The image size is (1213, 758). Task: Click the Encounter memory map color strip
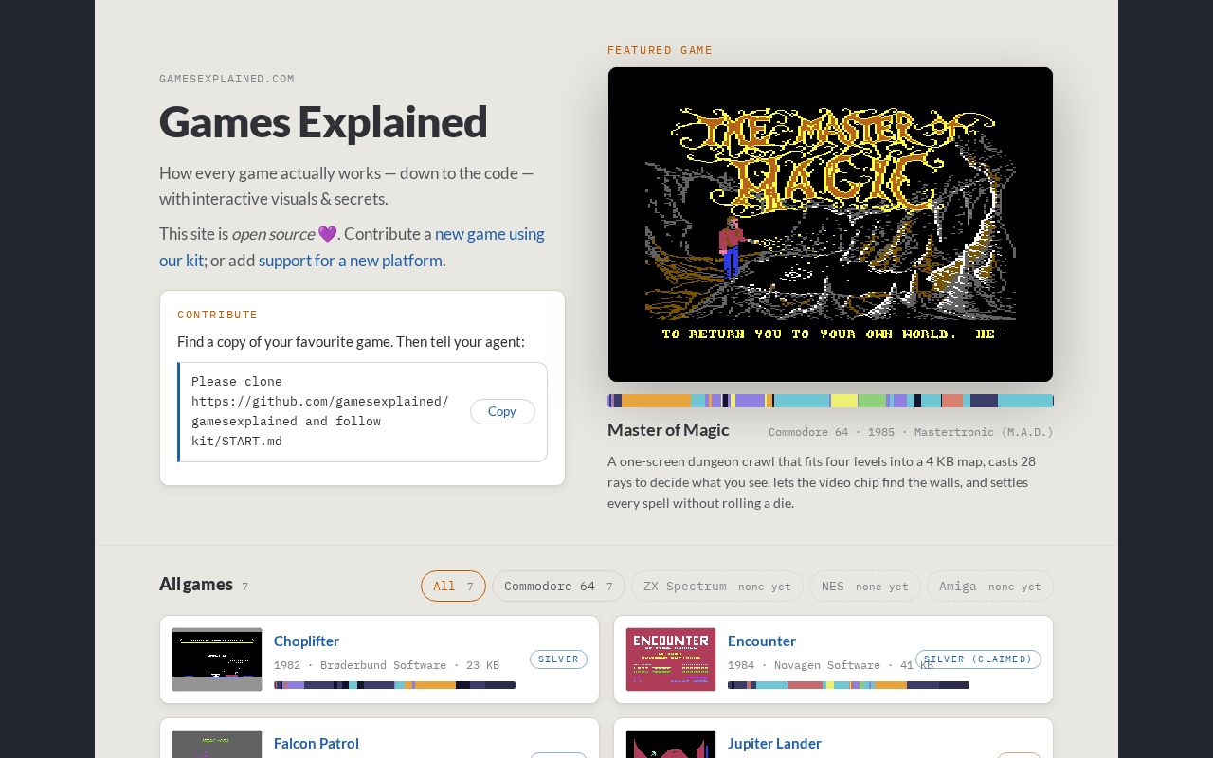[848, 685]
